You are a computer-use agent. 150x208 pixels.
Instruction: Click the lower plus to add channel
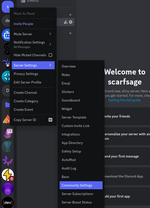click(x=70, y=33)
